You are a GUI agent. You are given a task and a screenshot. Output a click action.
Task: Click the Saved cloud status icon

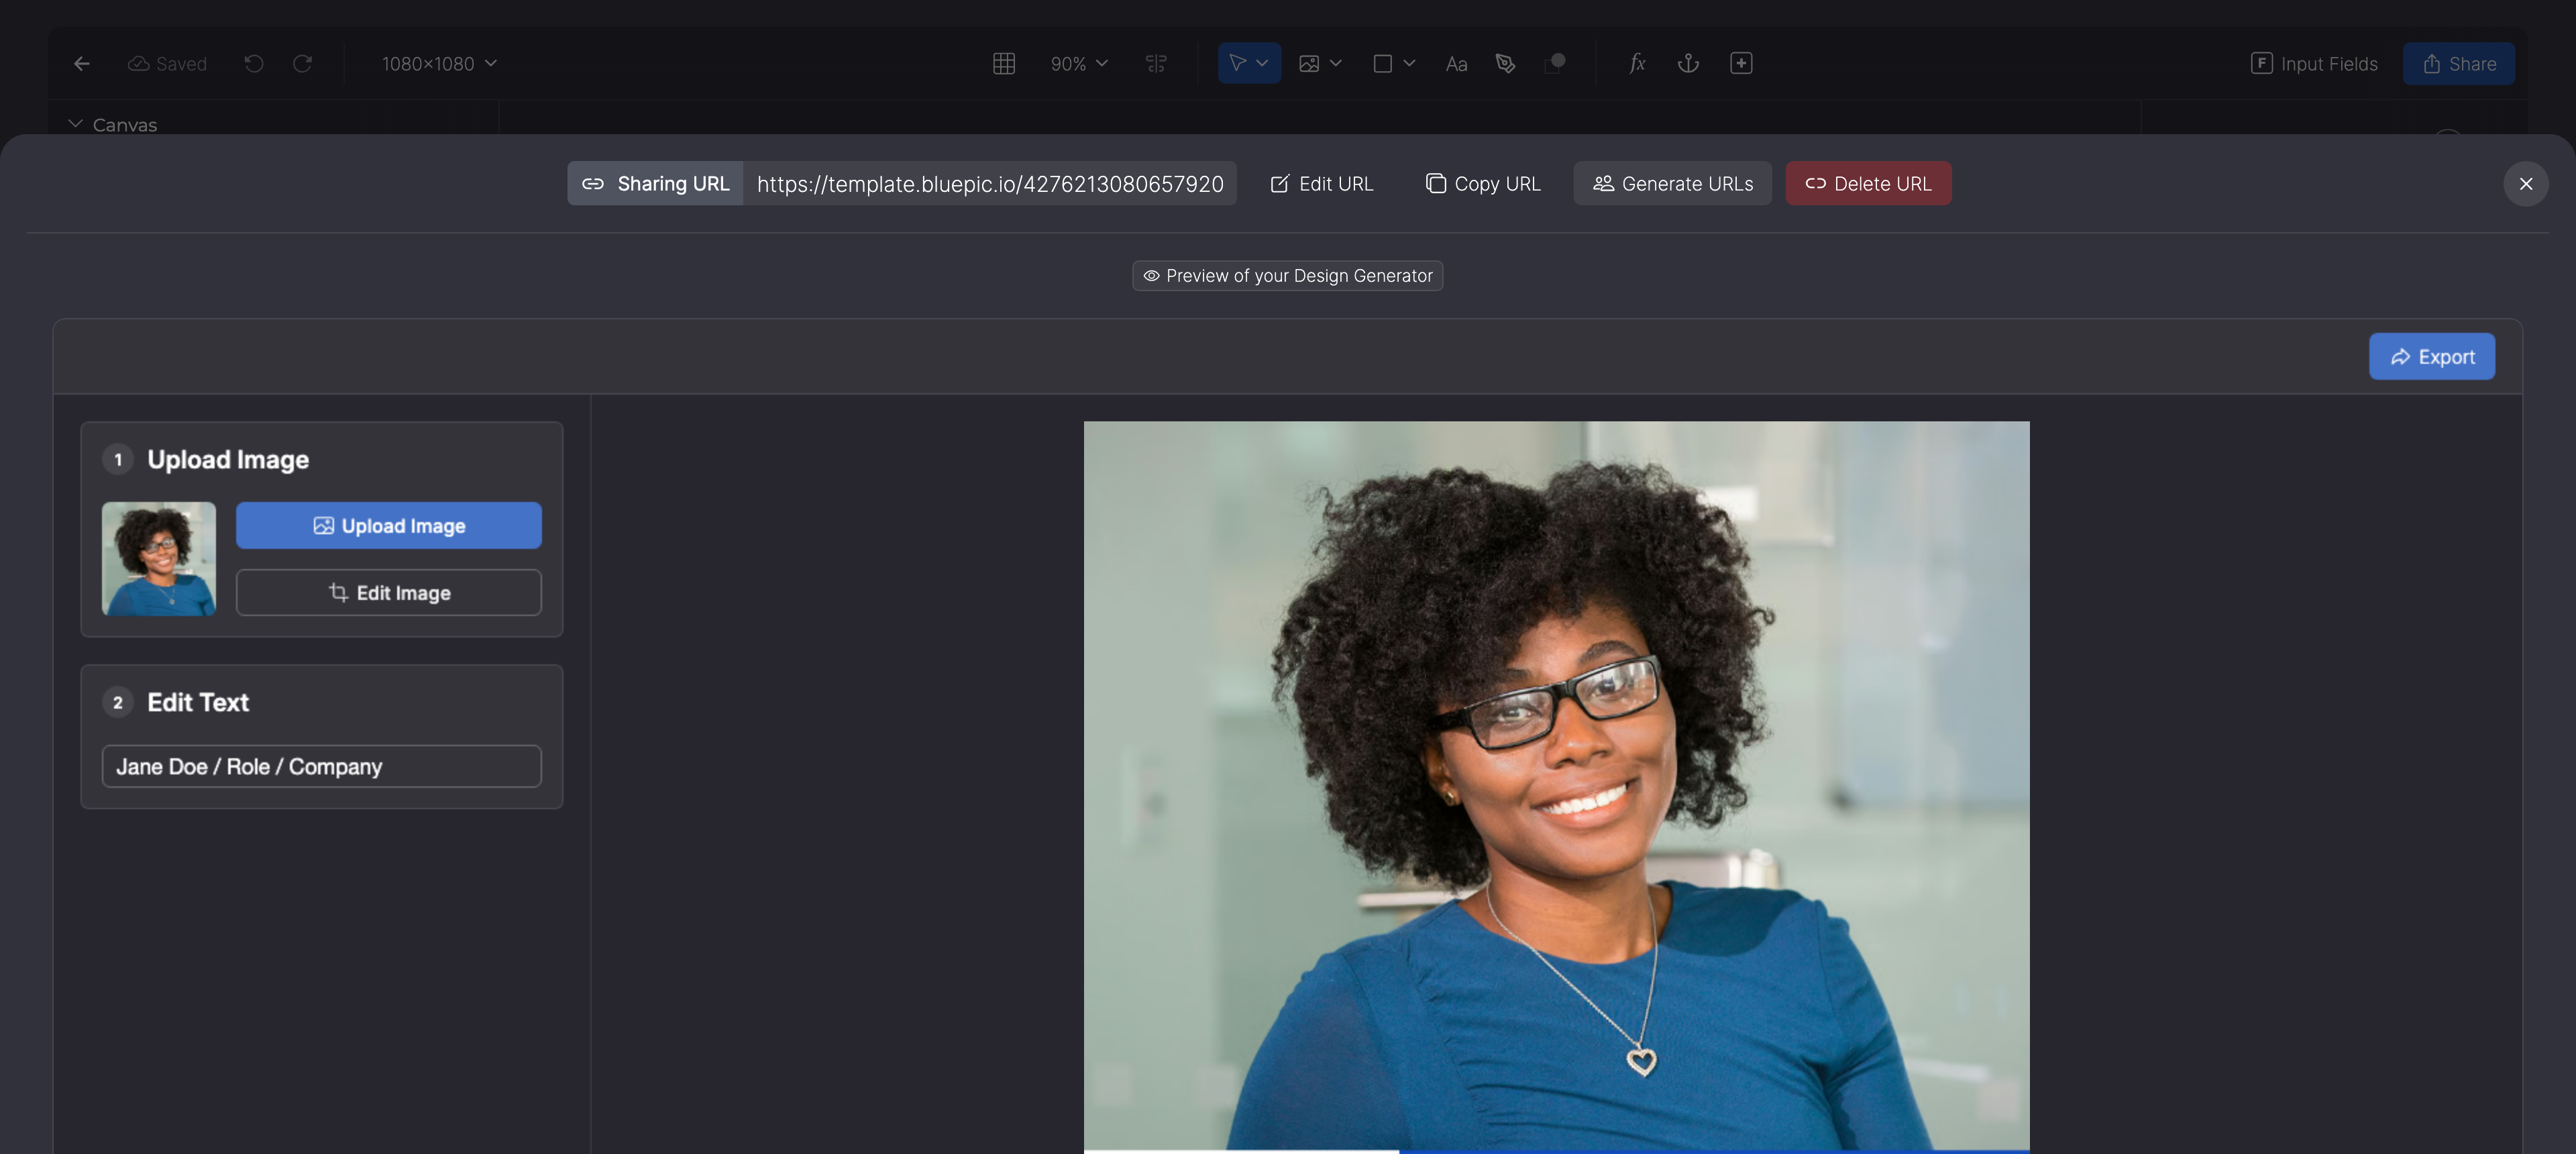(138, 63)
